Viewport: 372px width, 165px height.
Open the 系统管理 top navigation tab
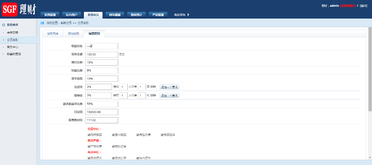(50, 15)
